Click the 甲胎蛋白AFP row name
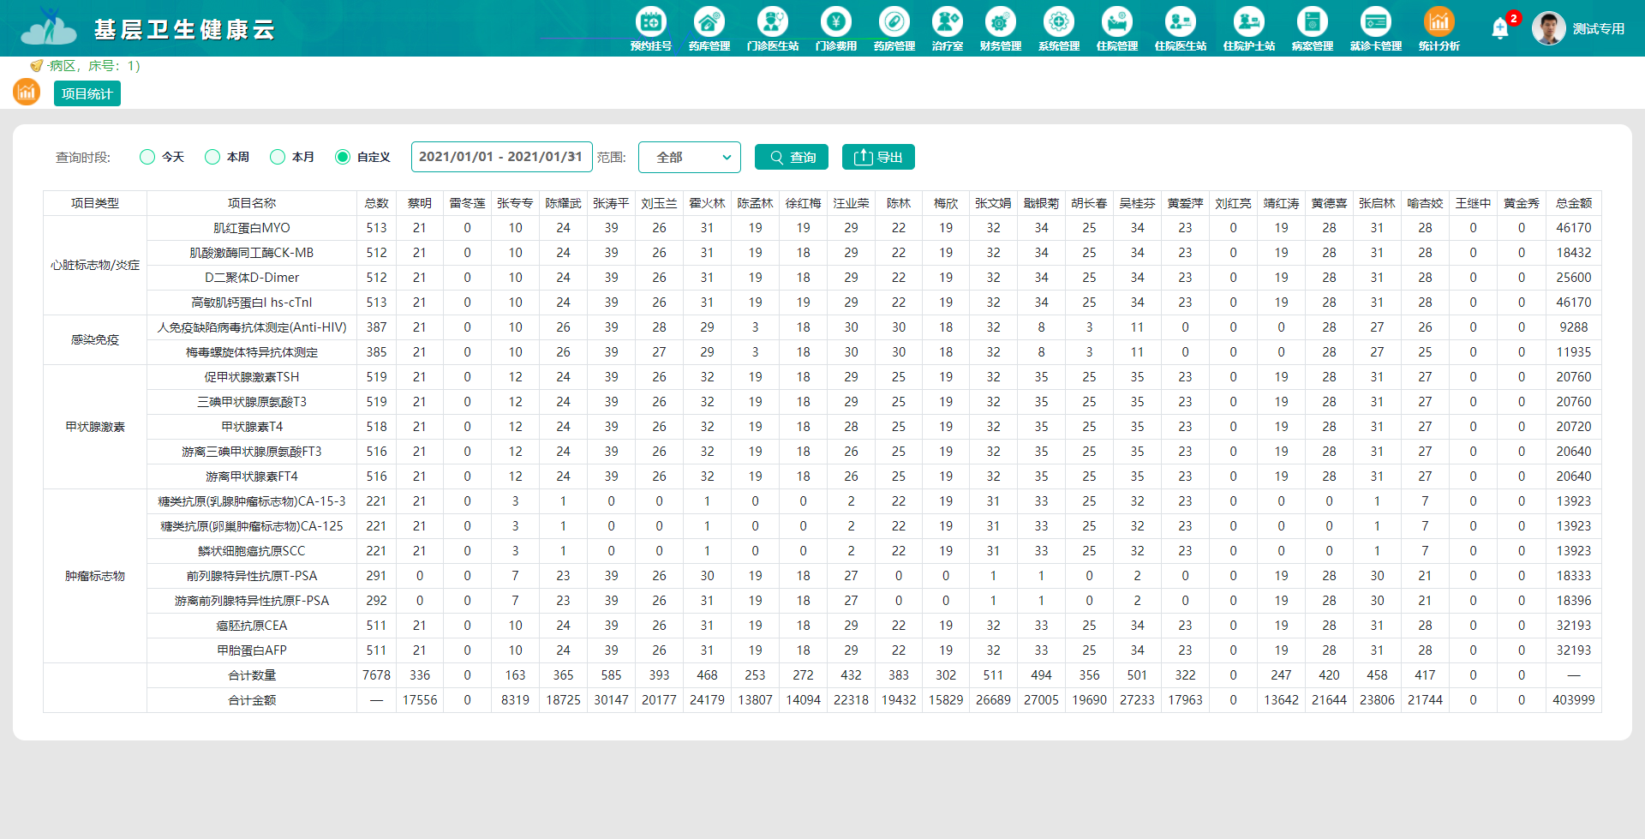The image size is (1645, 839). 252,650
